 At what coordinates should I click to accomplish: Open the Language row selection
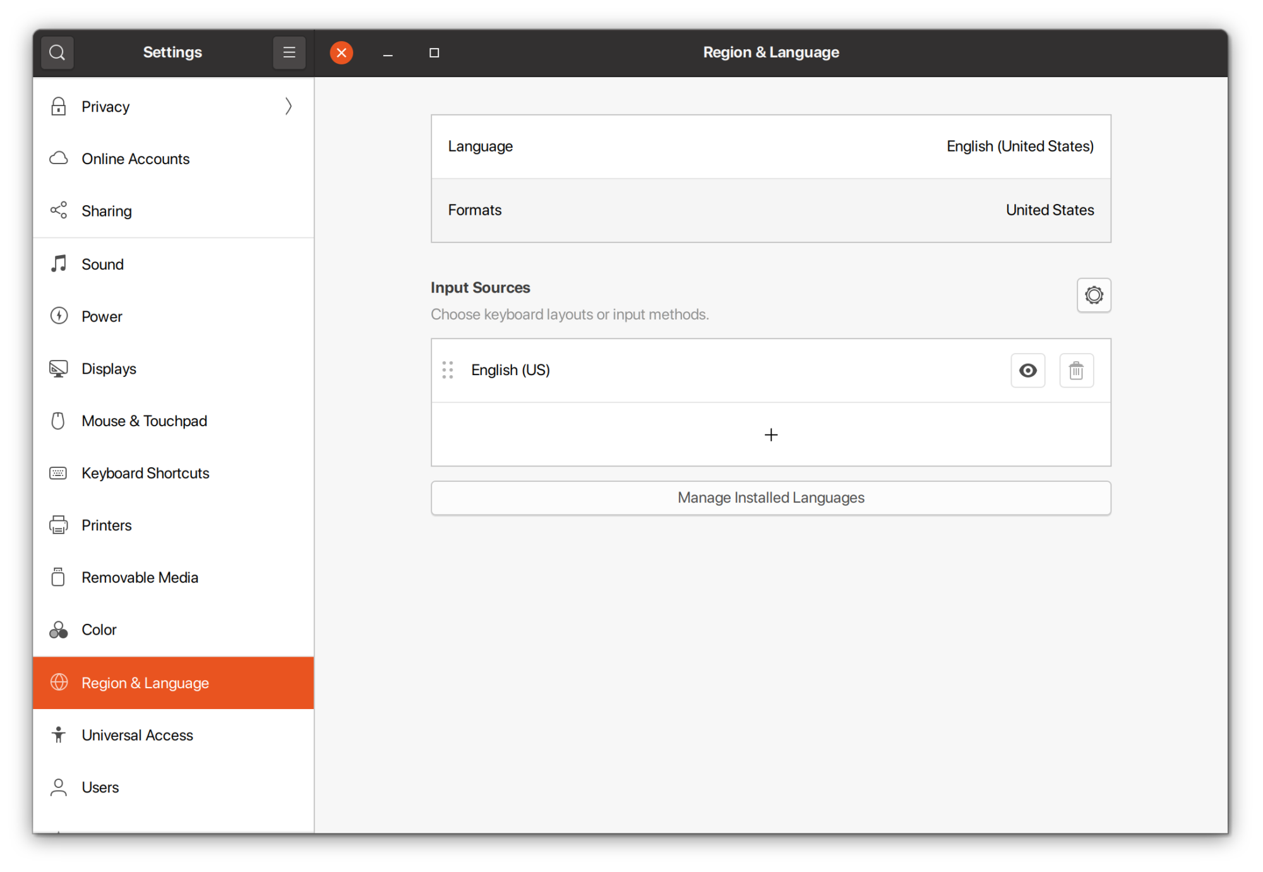pos(770,146)
